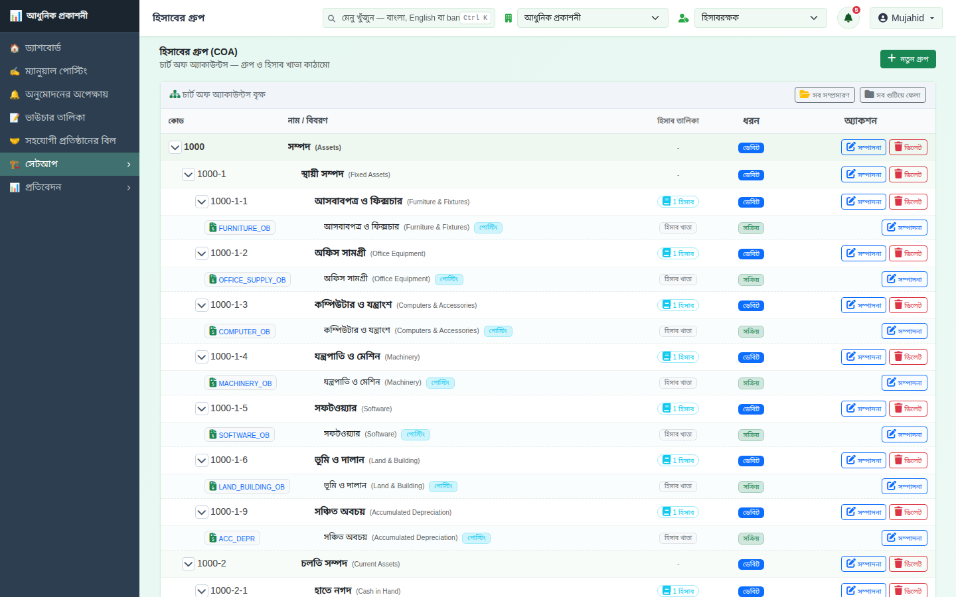Click the LAND_BUILDING_OB account code badge
This screenshot has height=597, width=956.
247,486
